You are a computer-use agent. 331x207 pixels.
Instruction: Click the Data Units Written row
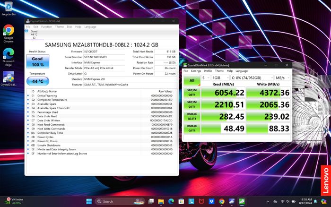click(x=100, y=120)
